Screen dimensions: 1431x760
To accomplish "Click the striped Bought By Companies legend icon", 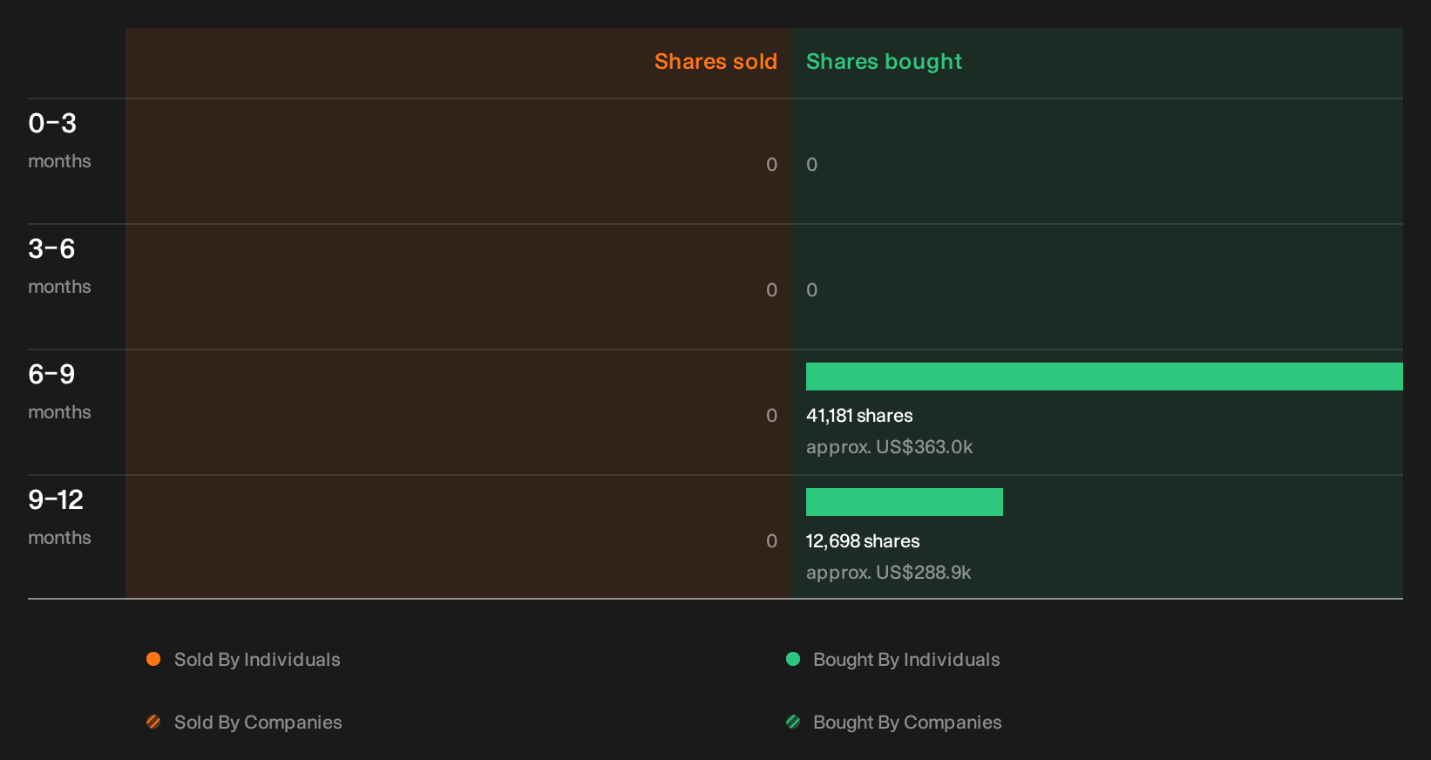I will (793, 722).
